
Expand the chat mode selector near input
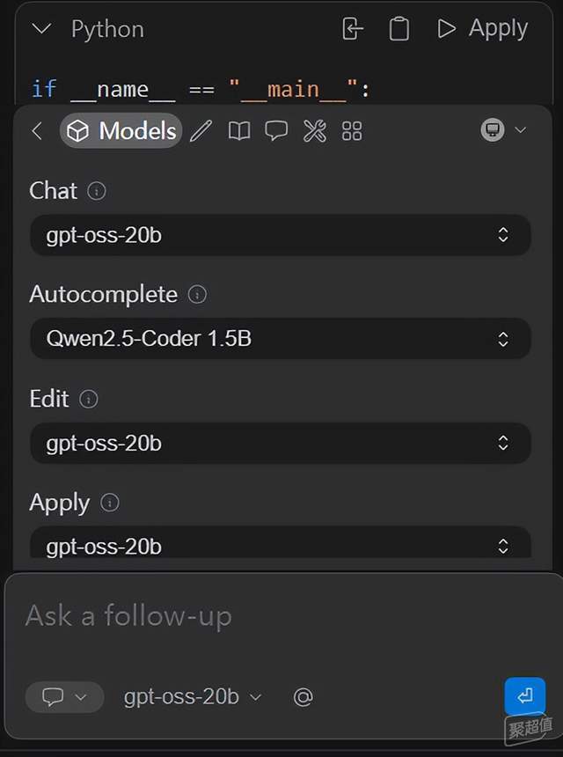[64, 697]
